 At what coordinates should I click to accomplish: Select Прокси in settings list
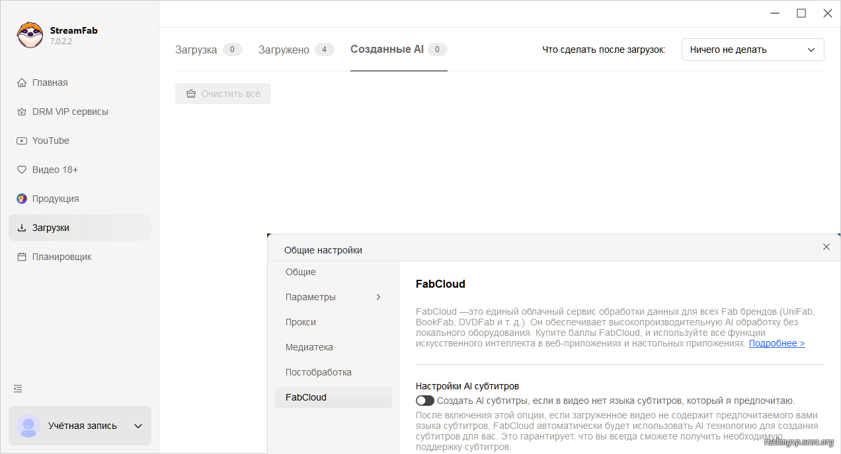tap(301, 322)
